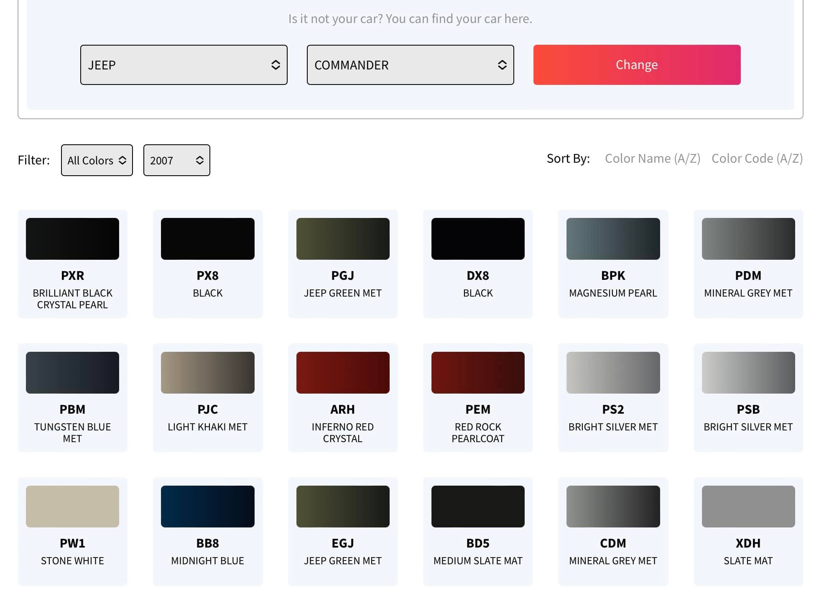Viewport: 819px width, 604px height.
Task: Click the BLACK name under DX8
Action: point(478,293)
